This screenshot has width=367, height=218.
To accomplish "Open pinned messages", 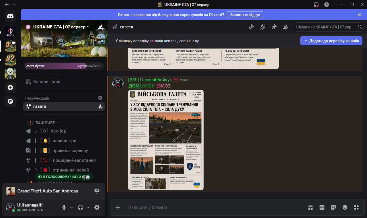I will (x=274, y=27).
